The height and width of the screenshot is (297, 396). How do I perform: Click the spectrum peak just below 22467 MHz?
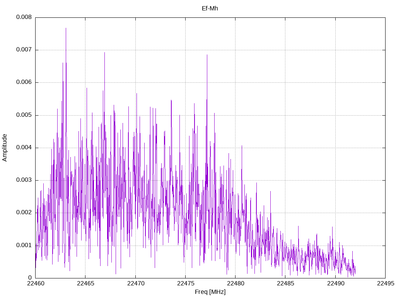[104, 53]
